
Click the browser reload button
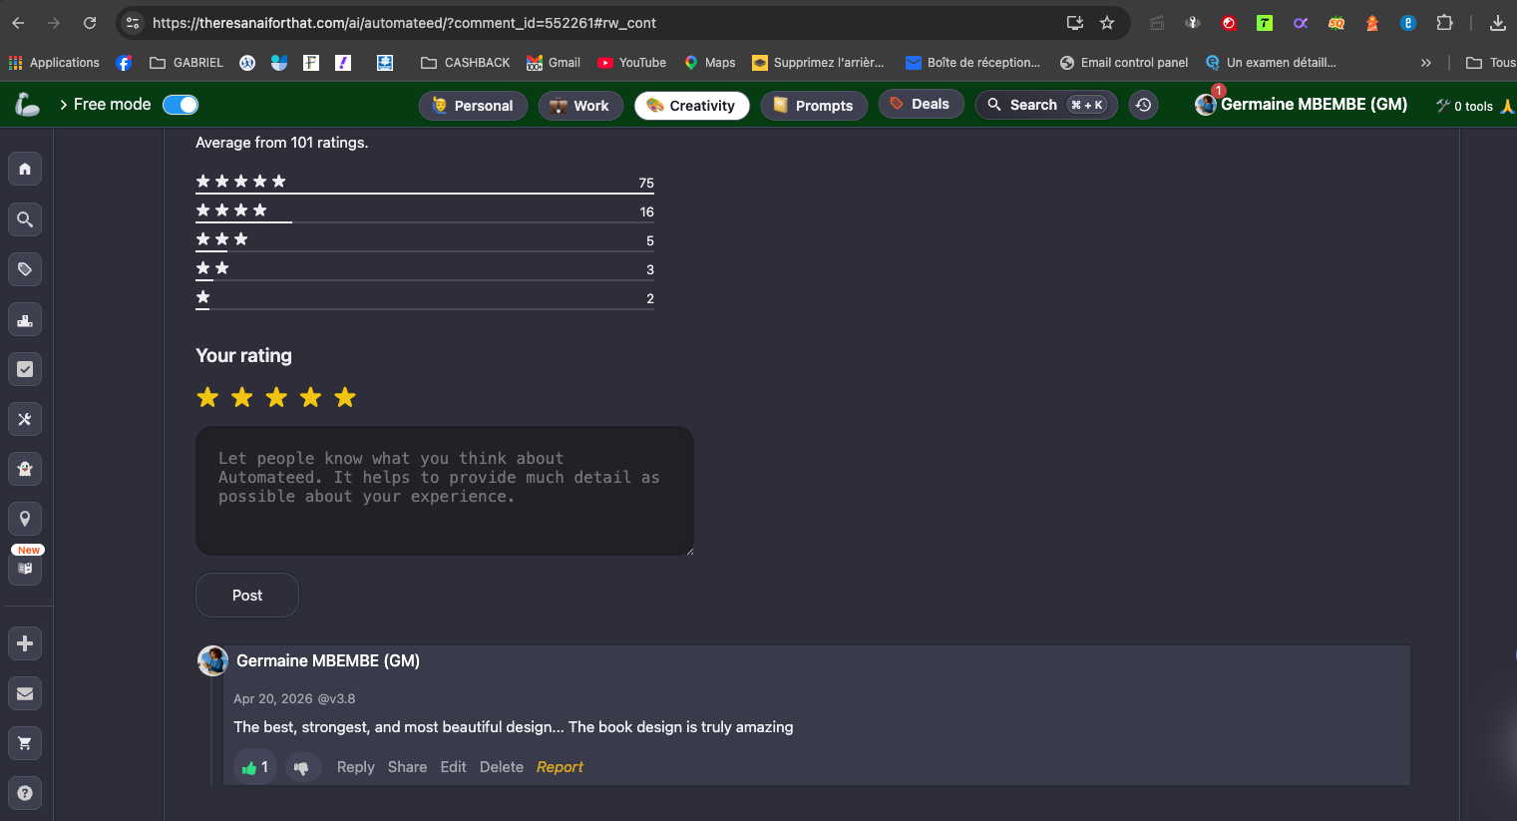point(90,22)
